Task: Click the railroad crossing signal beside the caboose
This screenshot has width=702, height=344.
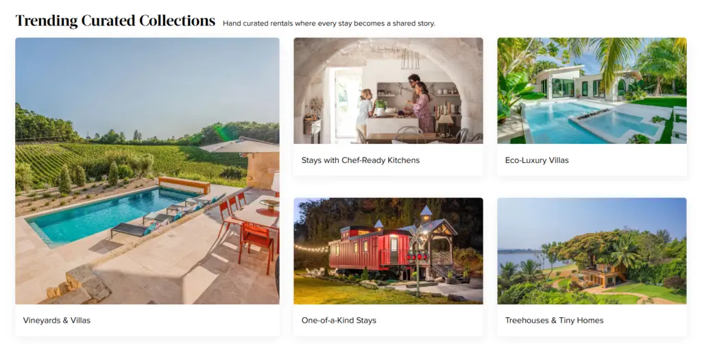Action: point(417,260)
